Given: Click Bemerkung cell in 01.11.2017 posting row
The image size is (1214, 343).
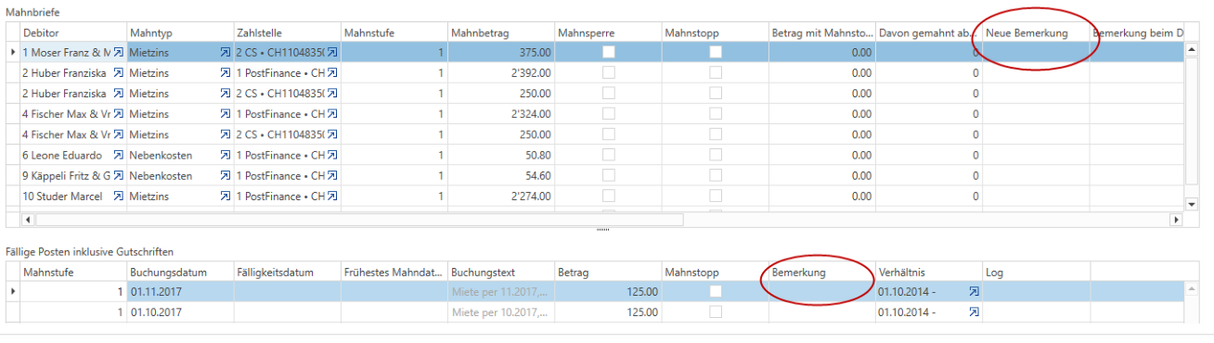Looking at the screenshot, I should coord(822,291).
